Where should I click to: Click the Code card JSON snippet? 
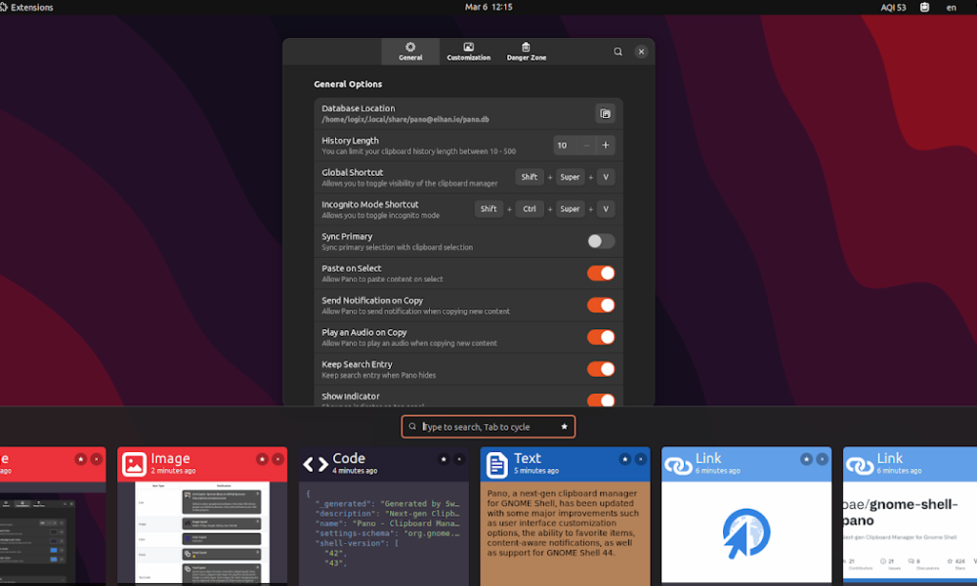click(384, 528)
